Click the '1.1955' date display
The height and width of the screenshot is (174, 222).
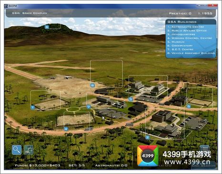pyautogui.click(x=205, y=13)
